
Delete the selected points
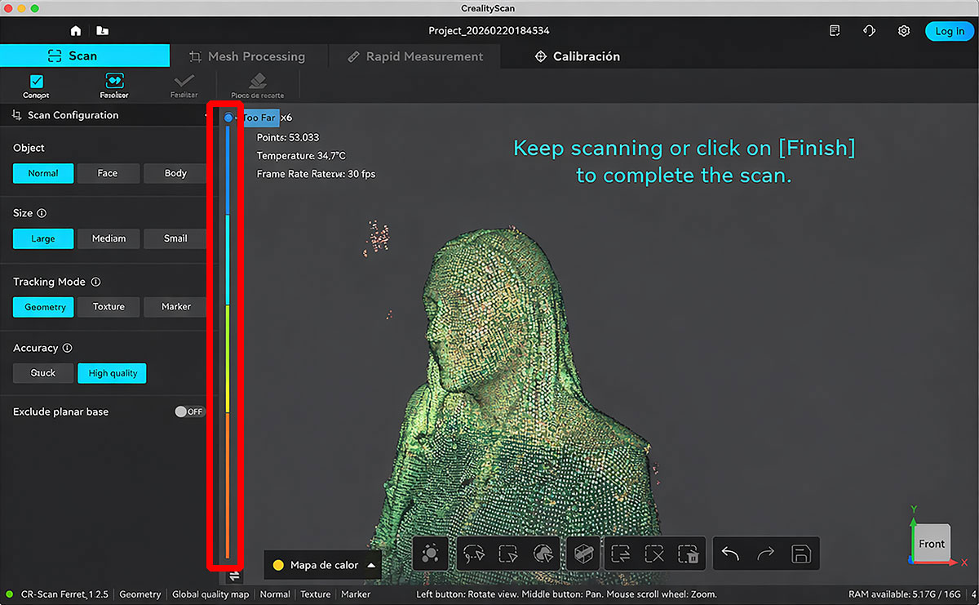[x=689, y=554]
